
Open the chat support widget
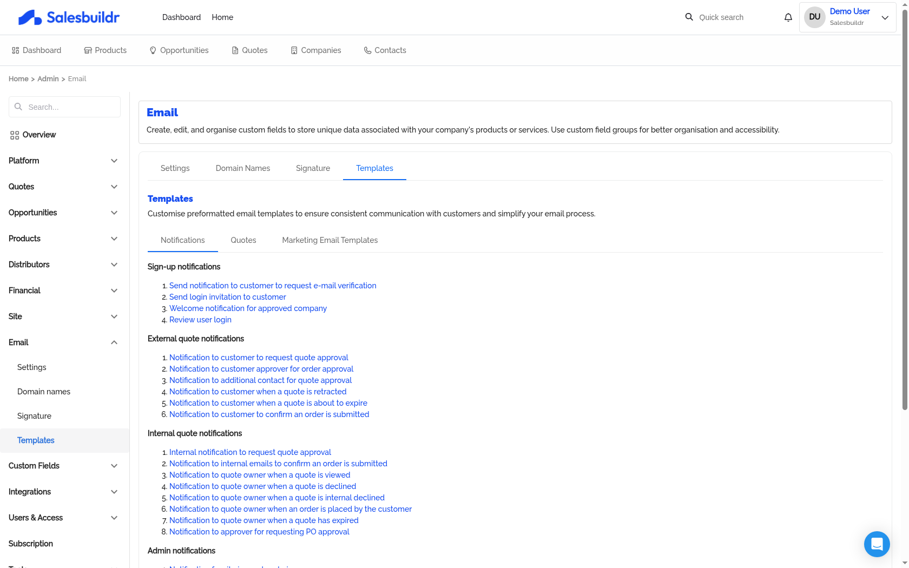click(x=877, y=544)
